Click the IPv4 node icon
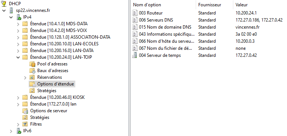 click(19, 17)
